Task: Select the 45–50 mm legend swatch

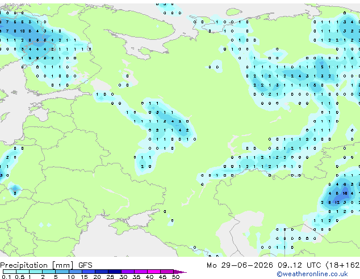Action: click(x=167, y=272)
